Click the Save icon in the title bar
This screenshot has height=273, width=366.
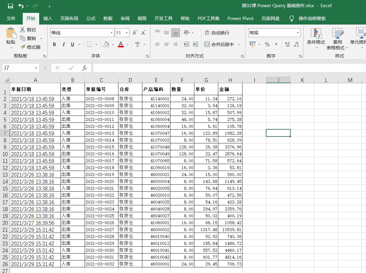(10, 6)
